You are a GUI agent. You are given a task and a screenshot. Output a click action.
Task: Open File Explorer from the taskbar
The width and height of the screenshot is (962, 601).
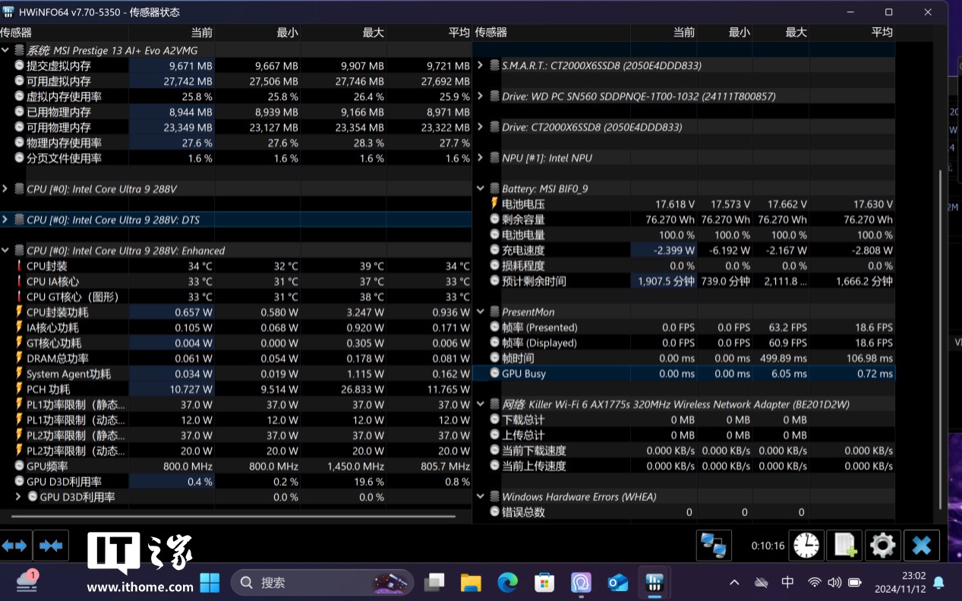471,583
